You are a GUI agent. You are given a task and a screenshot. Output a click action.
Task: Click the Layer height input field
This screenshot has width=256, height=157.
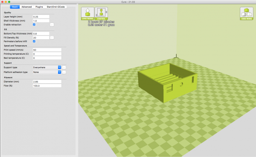(x=41, y=17)
